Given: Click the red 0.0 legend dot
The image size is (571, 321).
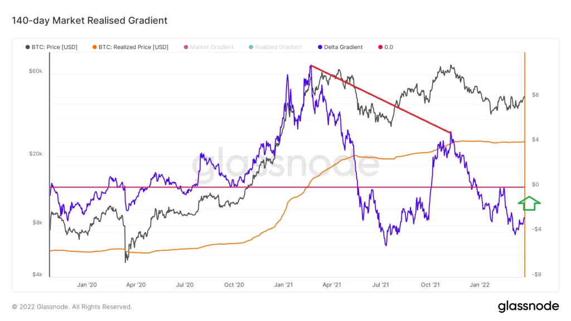Looking at the screenshot, I should [x=381, y=47].
